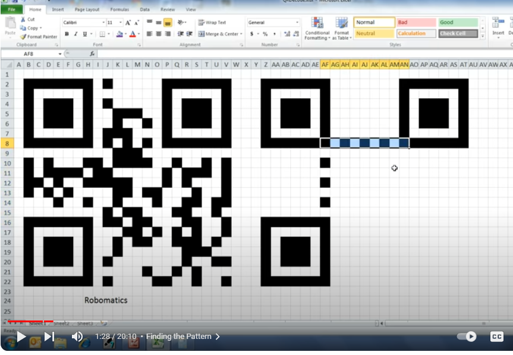Open the Fill Color dropdown arrow
The width and height of the screenshot is (513, 355).
coord(125,34)
